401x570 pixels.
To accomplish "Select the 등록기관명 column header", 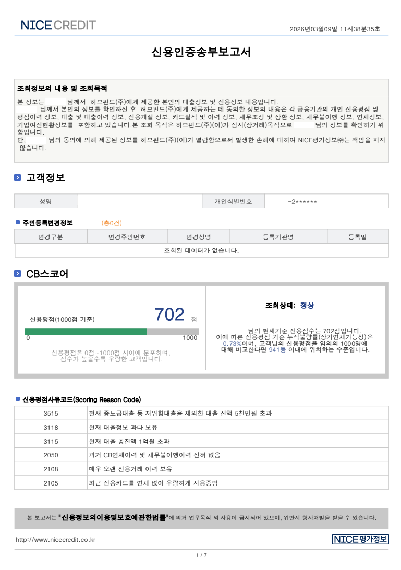I will tap(277, 237).
